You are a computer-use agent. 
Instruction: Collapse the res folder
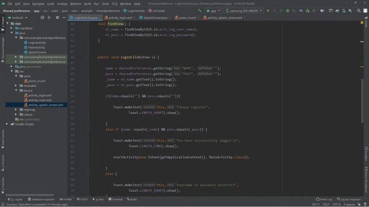point(12,71)
